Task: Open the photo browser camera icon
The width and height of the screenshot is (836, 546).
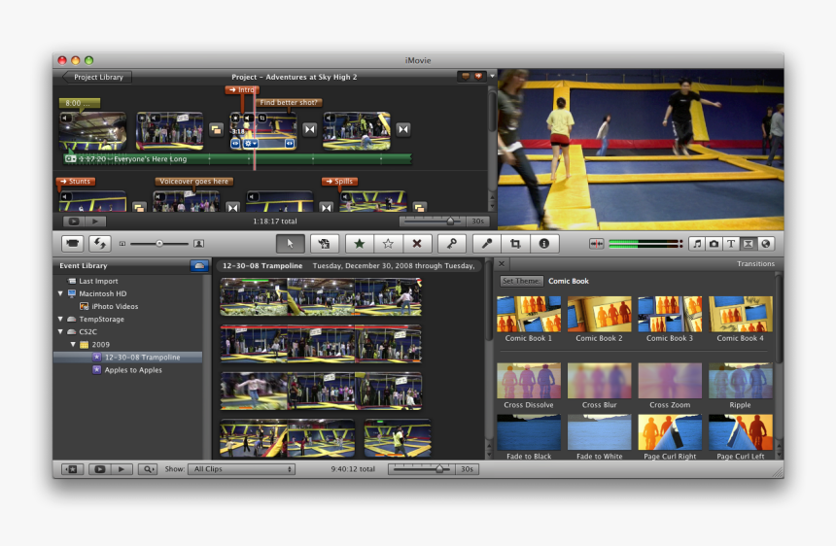Action: [714, 244]
